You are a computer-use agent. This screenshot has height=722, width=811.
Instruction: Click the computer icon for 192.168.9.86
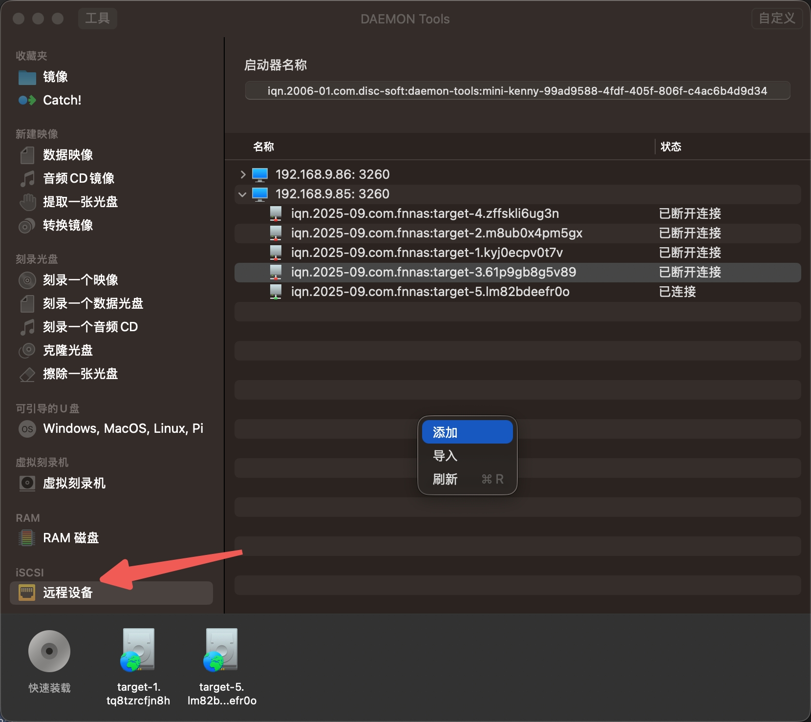pos(260,174)
